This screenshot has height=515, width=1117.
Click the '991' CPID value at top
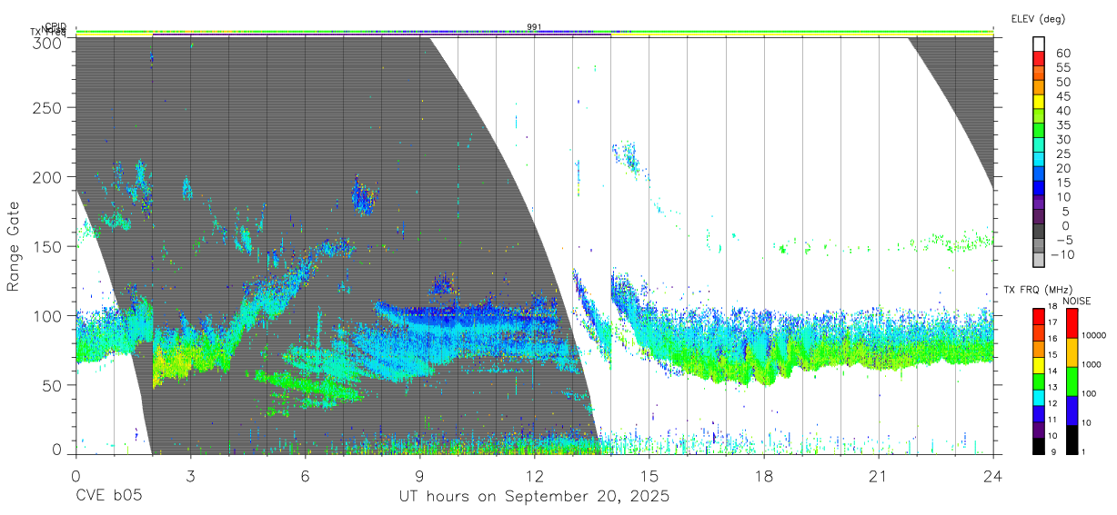pos(534,27)
